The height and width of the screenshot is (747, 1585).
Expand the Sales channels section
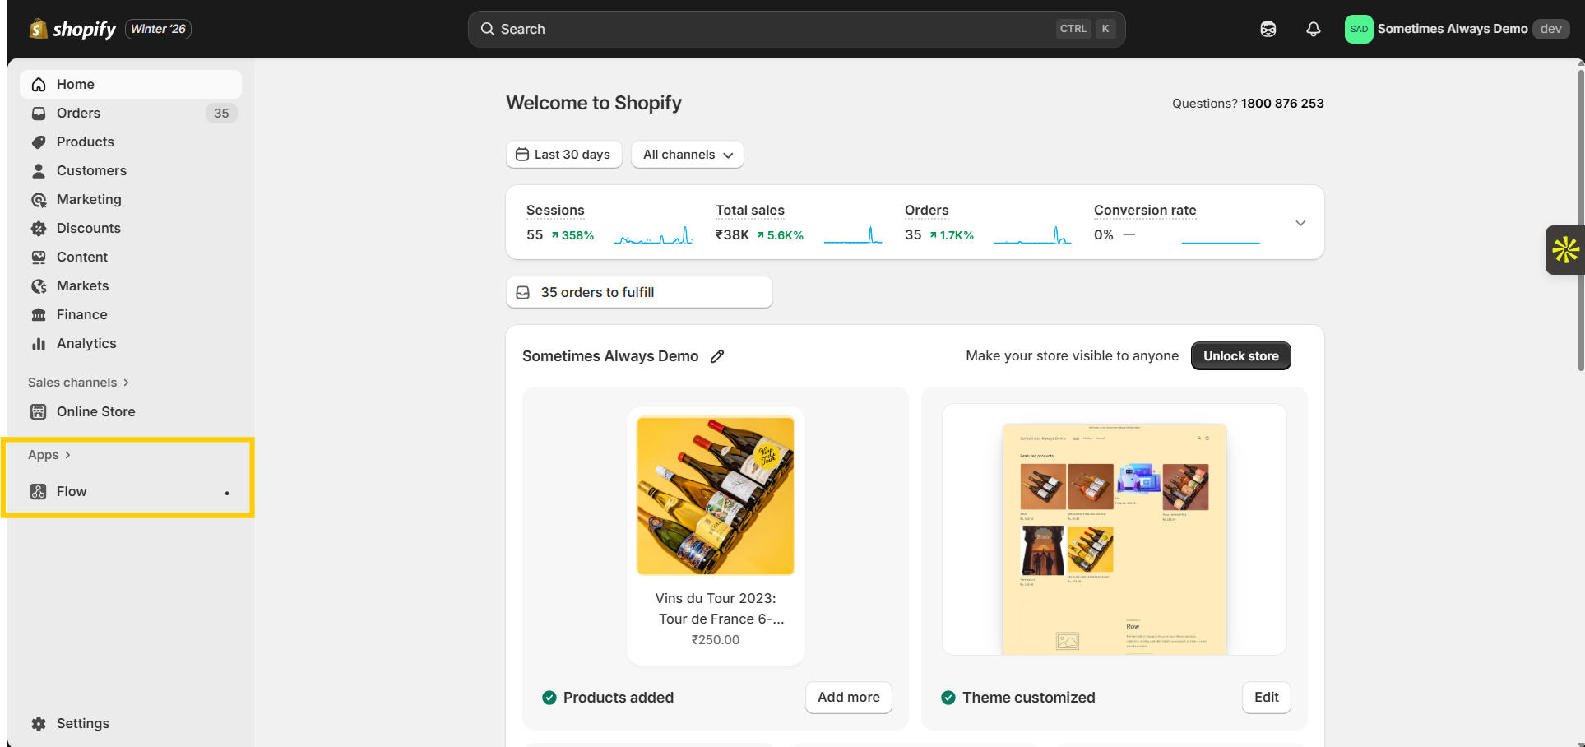78,383
